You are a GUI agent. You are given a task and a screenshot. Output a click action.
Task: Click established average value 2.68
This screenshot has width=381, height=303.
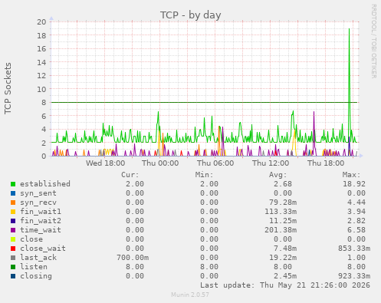click(283, 184)
